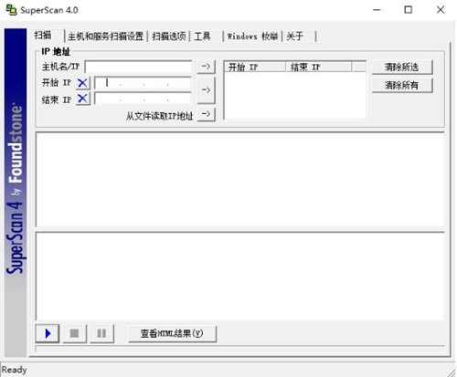Click the 结束 IP column header
This screenshot has height=377, width=457.
pos(318,67)
